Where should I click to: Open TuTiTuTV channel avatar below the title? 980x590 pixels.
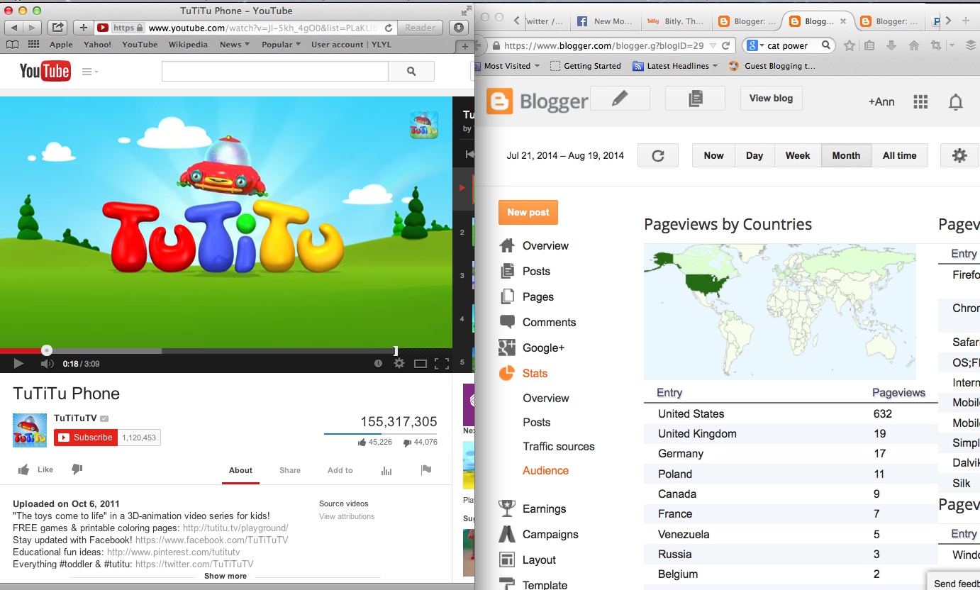pos(30,430)
